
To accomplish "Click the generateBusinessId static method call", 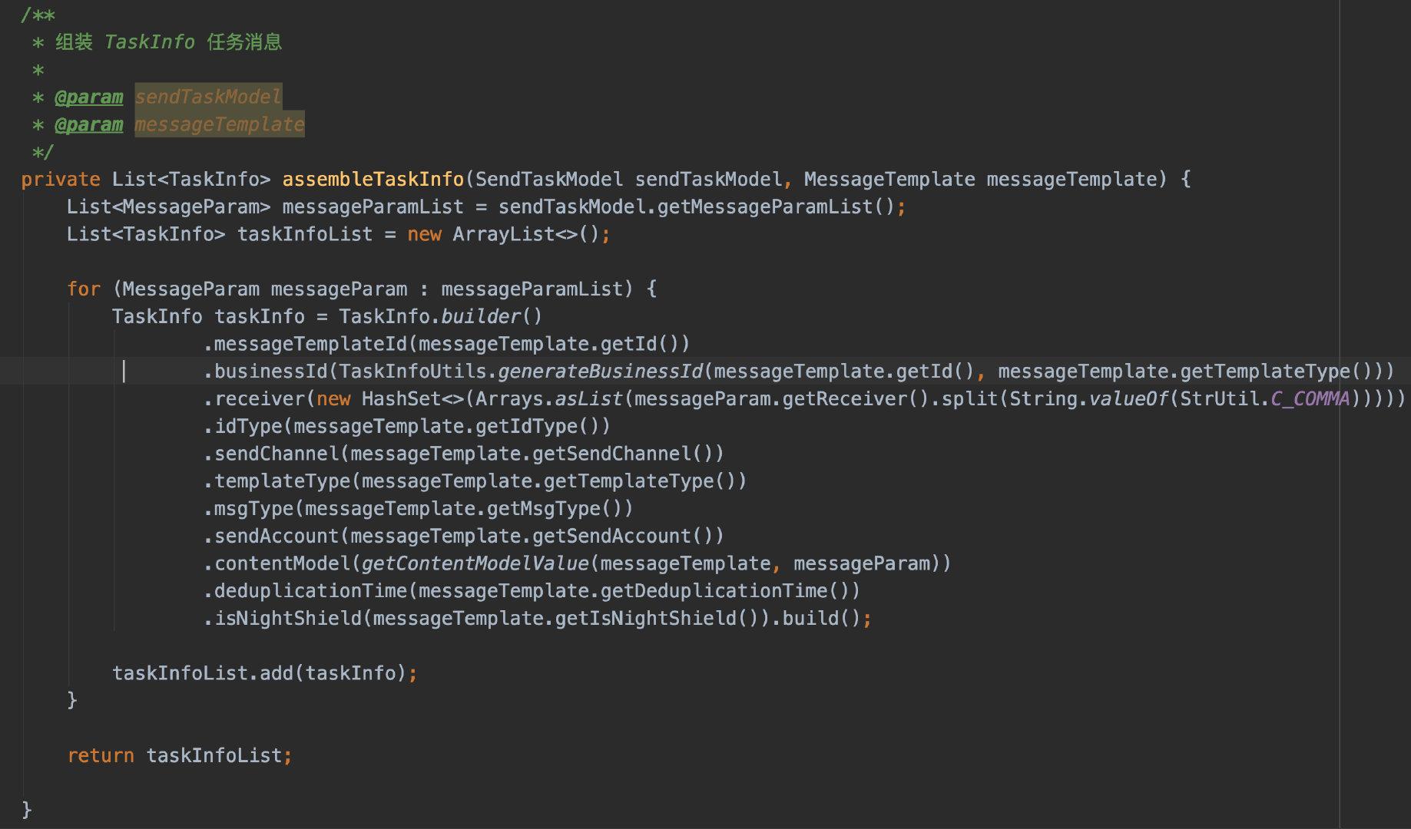I will point(600,372).
